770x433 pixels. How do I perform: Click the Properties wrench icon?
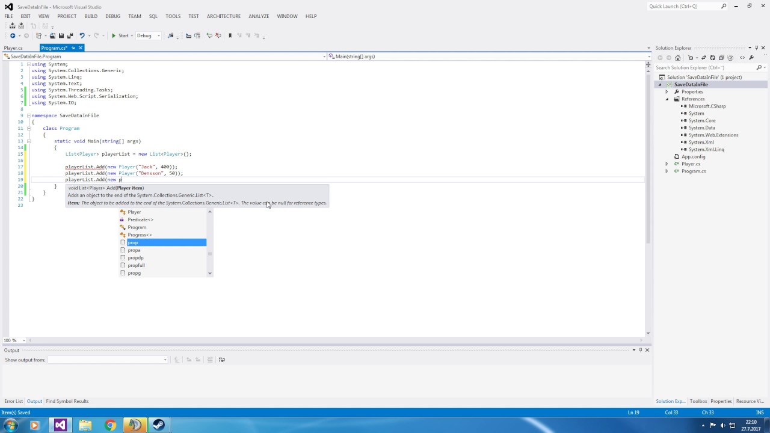coord(751,58)
